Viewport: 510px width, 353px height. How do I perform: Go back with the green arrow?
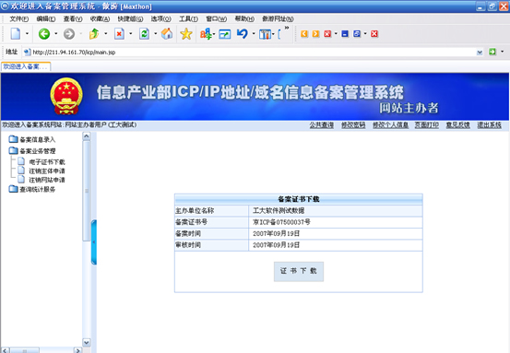pos(44,34)
